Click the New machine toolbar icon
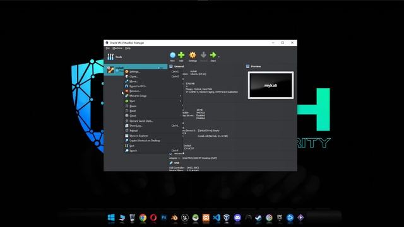404x227 pixels. [172, 56]
